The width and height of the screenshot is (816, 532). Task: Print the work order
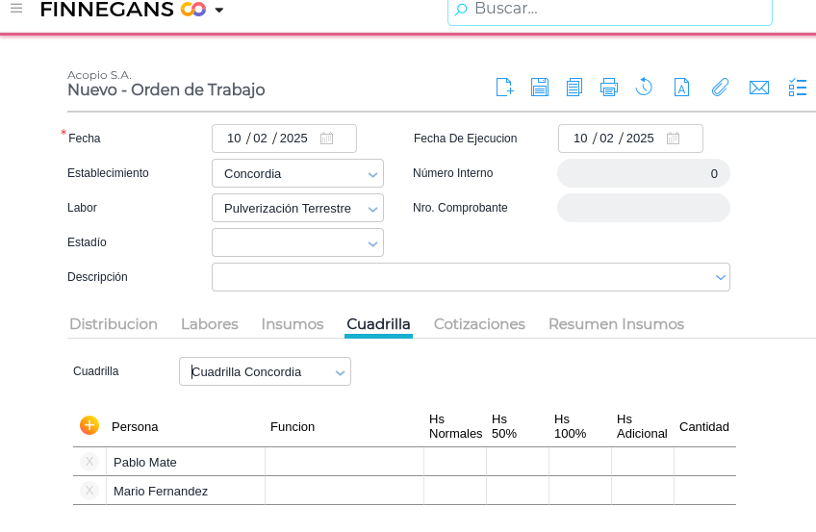tap(609, 88)
